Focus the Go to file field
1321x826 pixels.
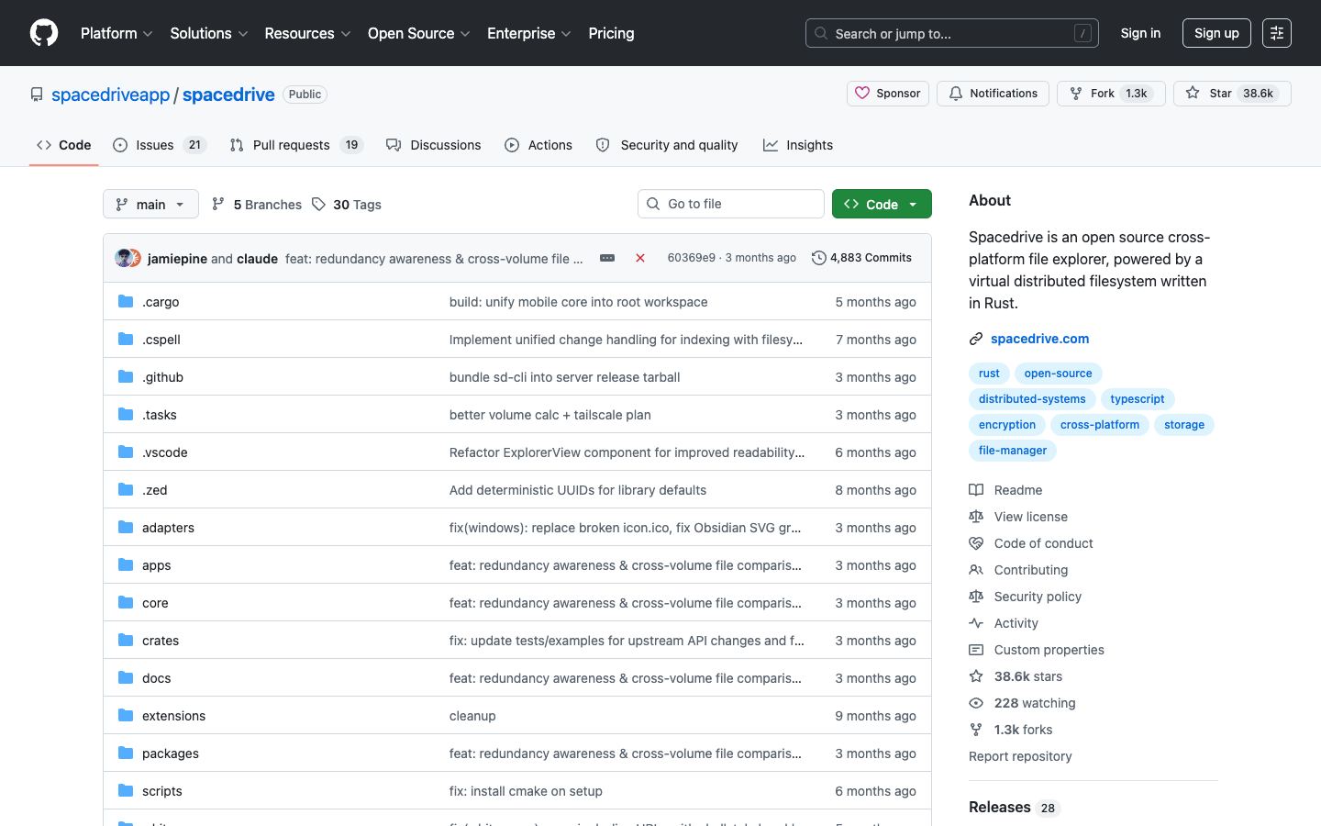click(x=731, y=204)
